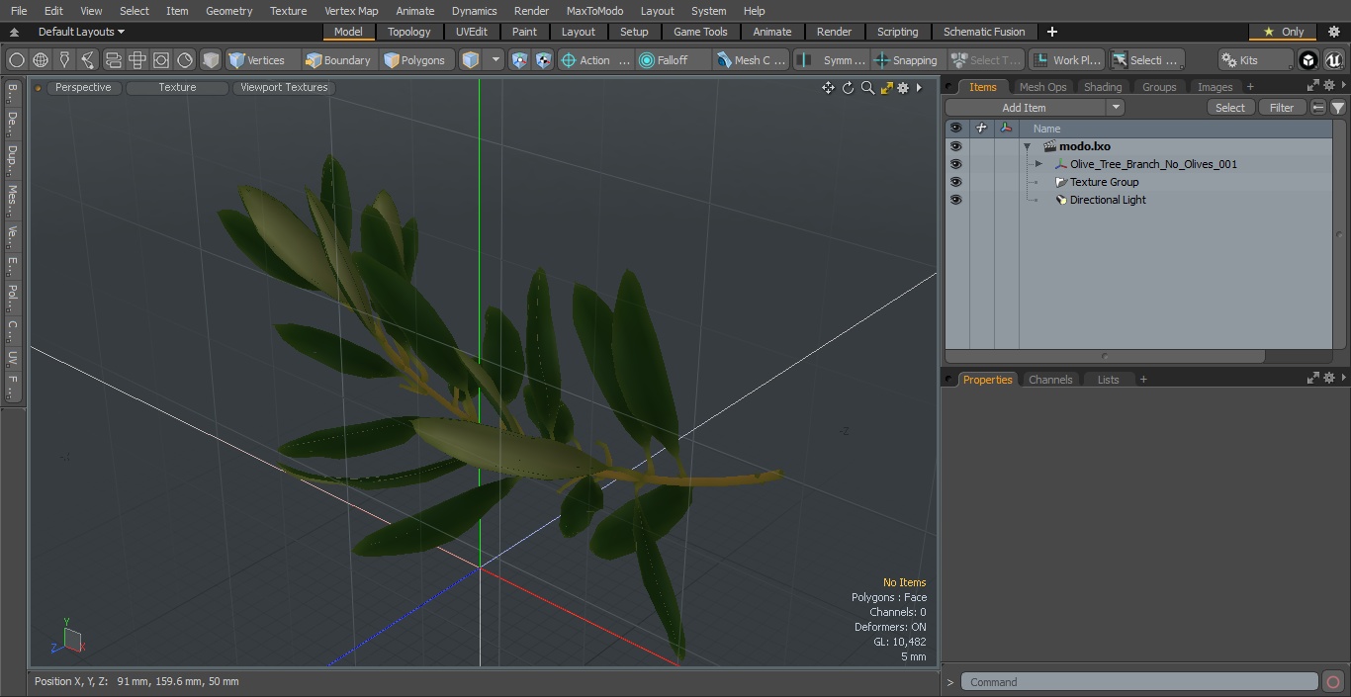Switch to the Mesh Ops tab
This screenshot has height=697, width=1351.
[x=1042, y=87]
